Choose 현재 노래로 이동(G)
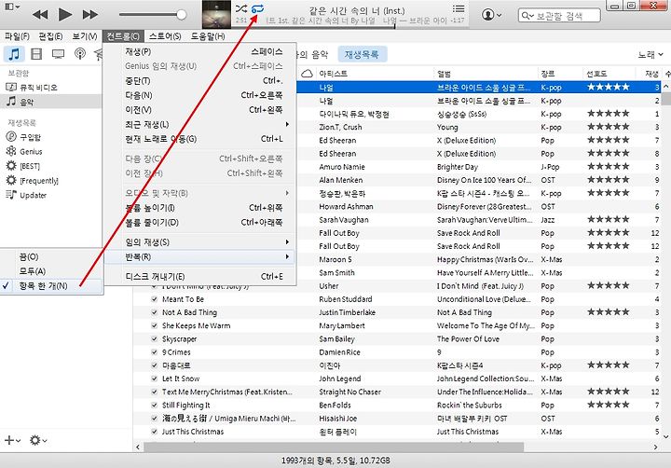 (199, 139)
